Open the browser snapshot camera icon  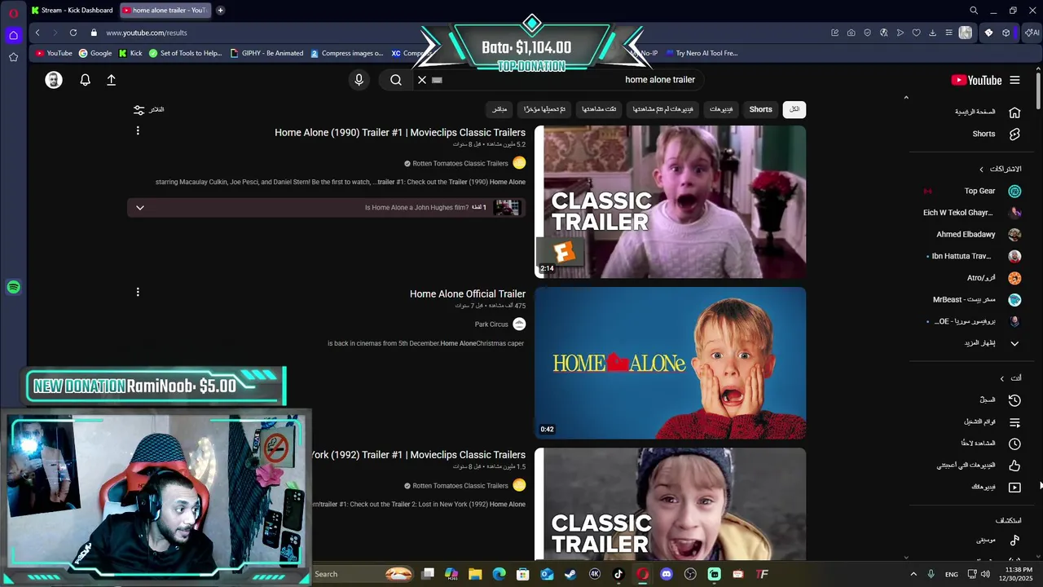tap(851, 33)
